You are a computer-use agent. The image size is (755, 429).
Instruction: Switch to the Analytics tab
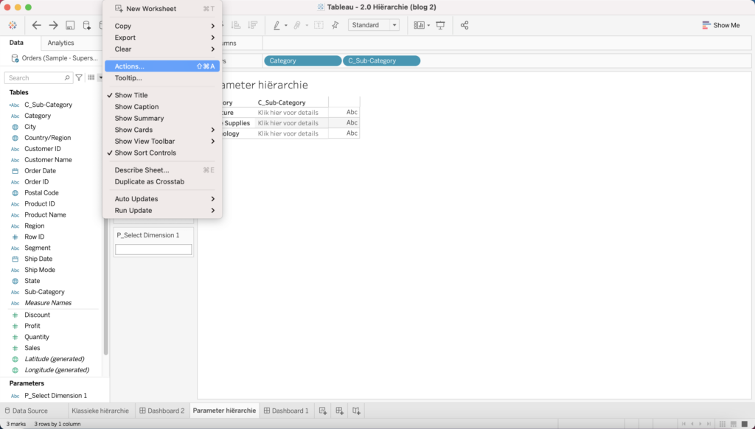pos(61,43)
